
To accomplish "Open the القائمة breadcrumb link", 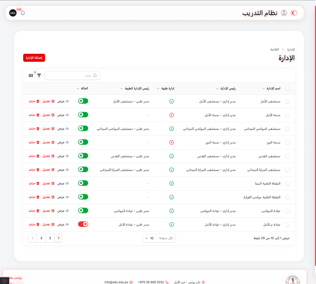I will 275,50.
